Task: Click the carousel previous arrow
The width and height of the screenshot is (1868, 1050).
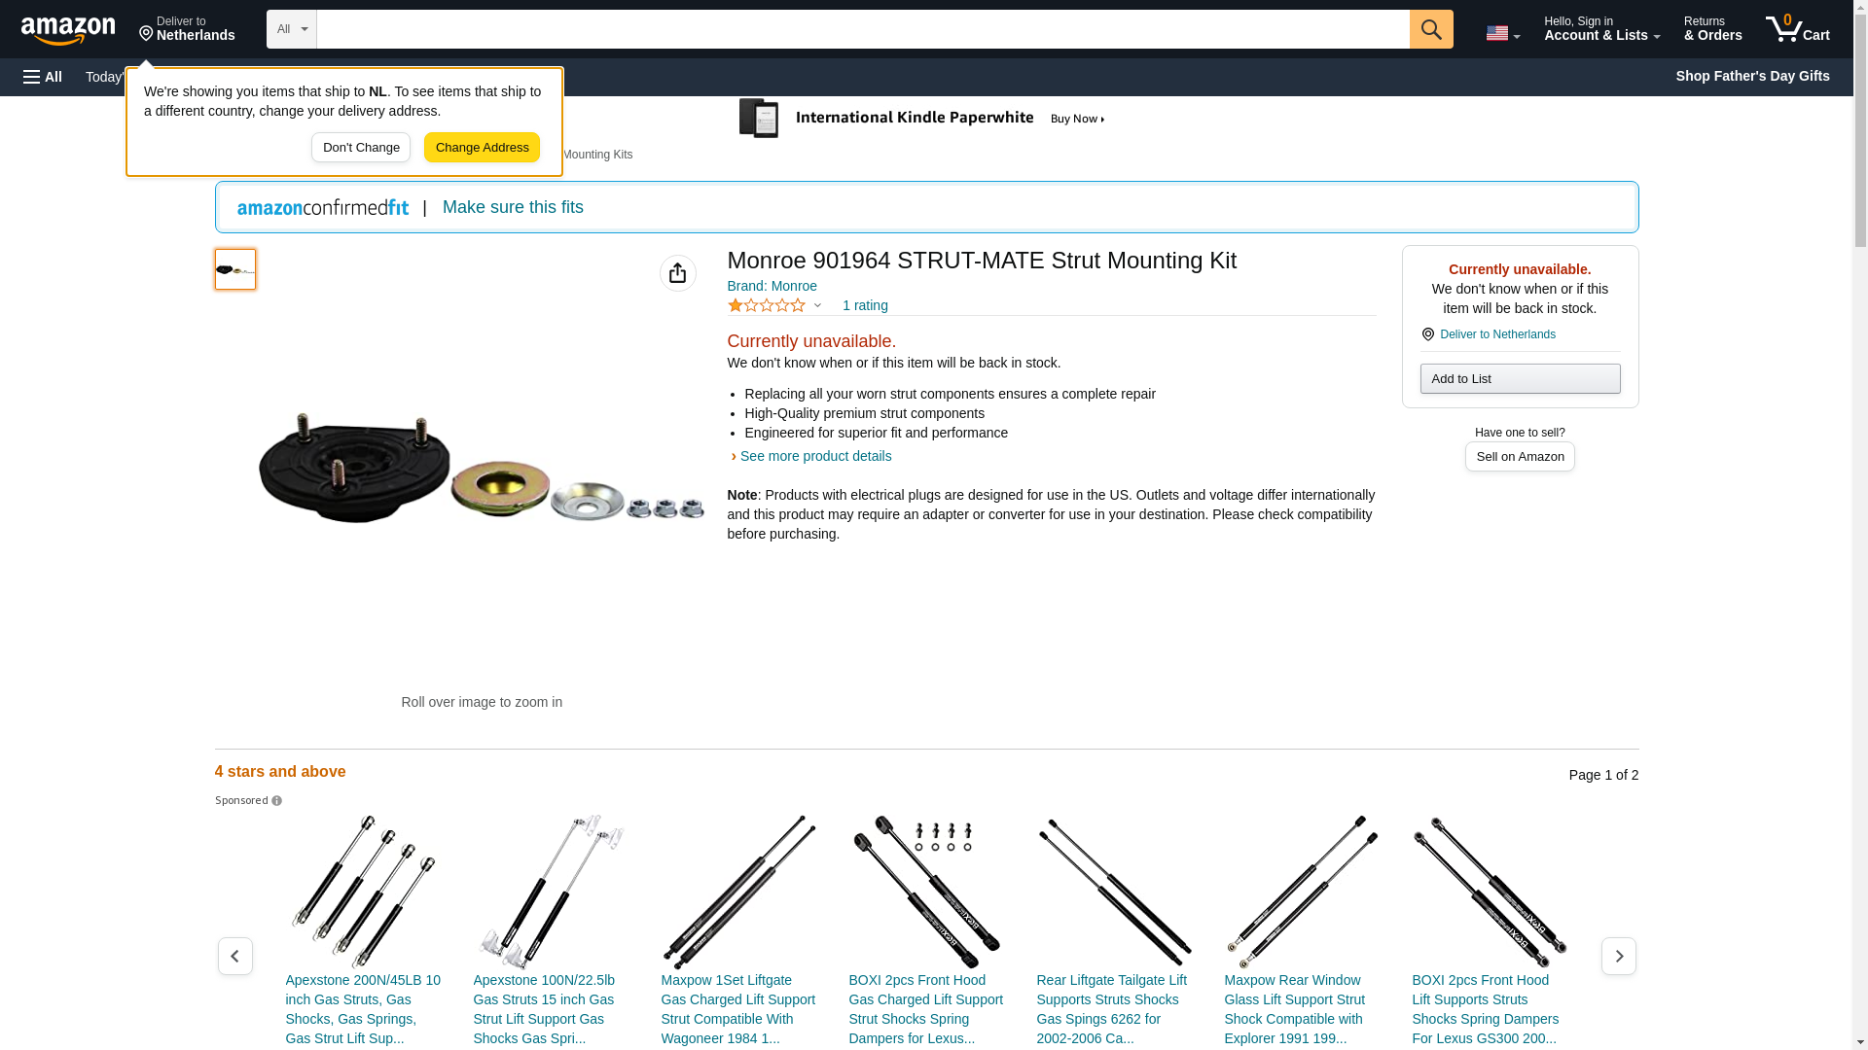Action: pyautogui.click(x=235, y=957)
